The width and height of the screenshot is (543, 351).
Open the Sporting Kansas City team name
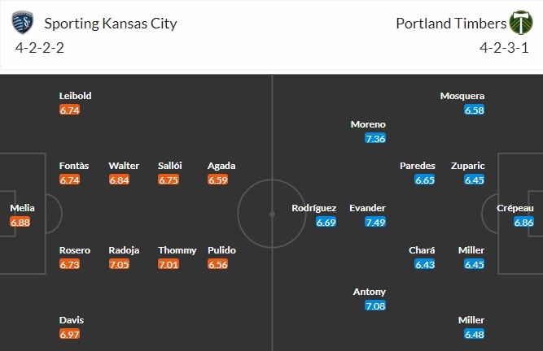(112, 23)
